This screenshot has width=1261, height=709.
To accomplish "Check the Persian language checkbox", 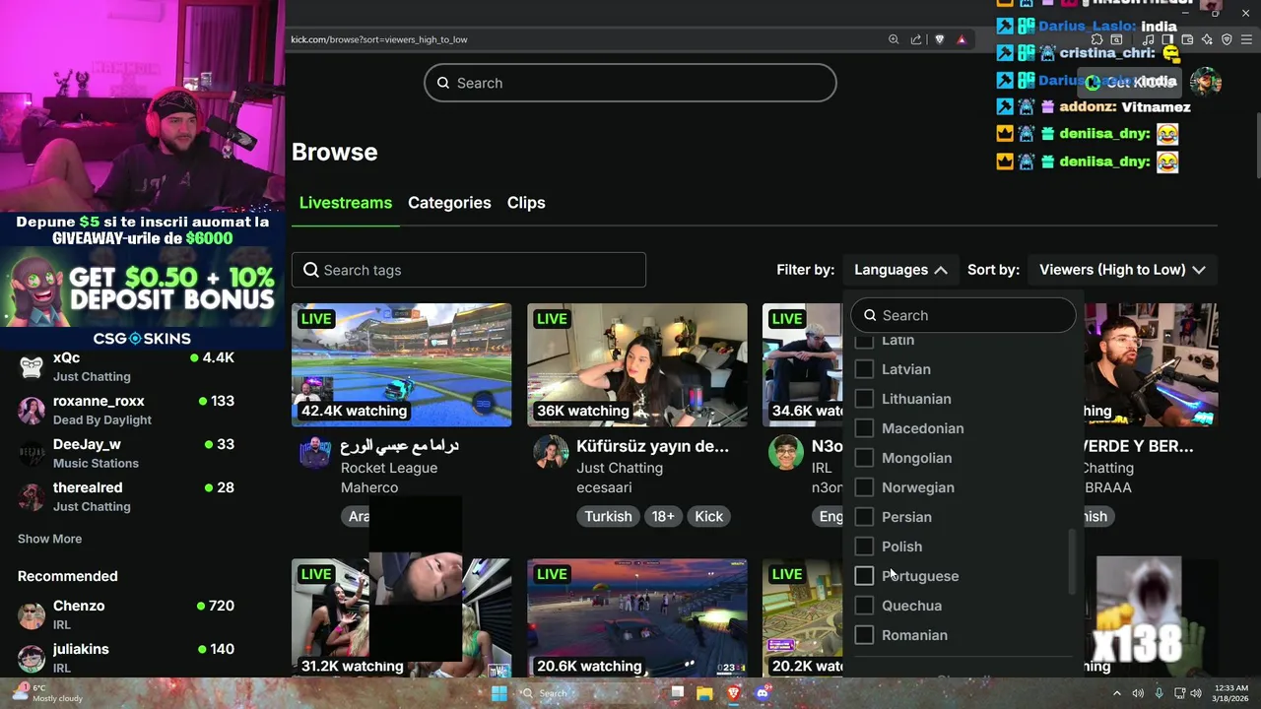I will 864,517.
